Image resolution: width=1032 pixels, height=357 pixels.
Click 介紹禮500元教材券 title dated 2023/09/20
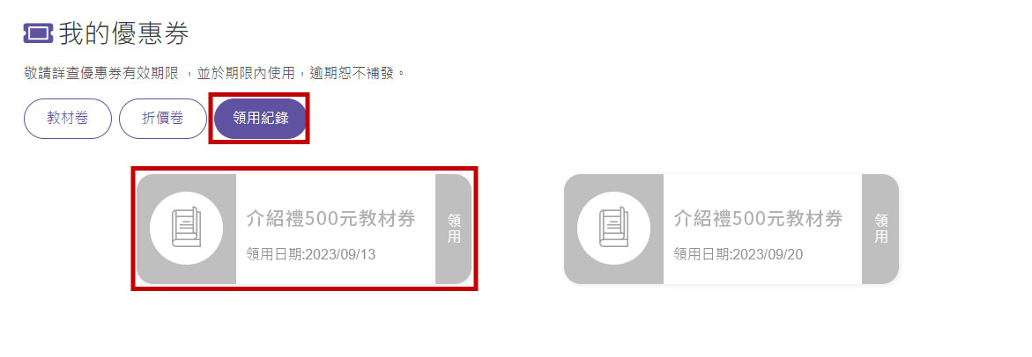(758, 219)
